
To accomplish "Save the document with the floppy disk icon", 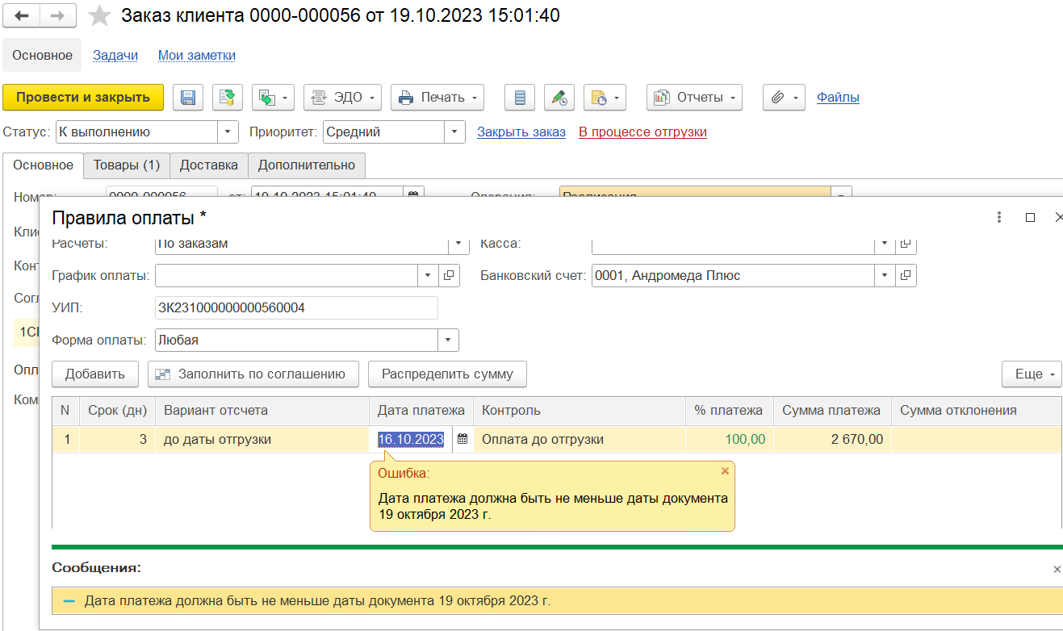I will (188, 98).
